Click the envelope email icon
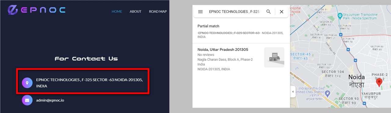391x113 pixels. [x=27, y=100]
